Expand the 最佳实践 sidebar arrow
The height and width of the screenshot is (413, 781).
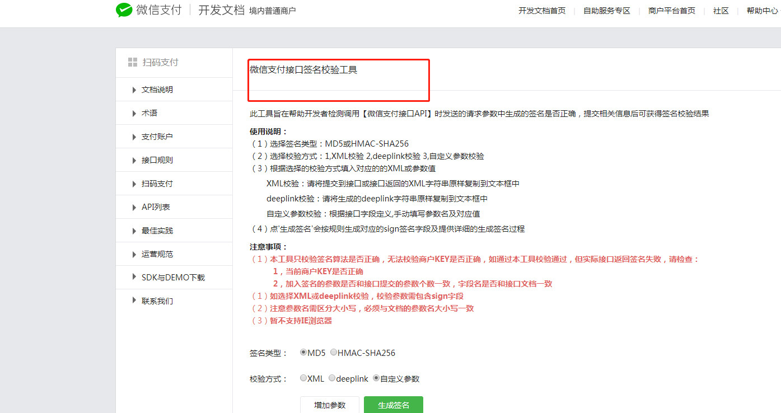(134, 231)
